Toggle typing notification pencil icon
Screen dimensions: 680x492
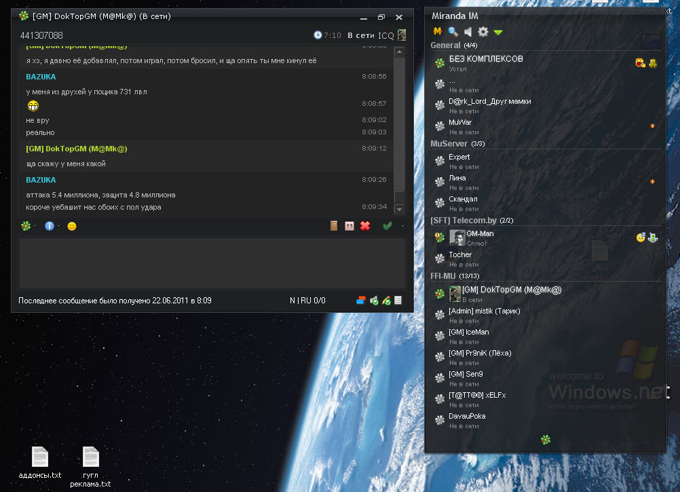pyautogui.click(x=386, y=301)
